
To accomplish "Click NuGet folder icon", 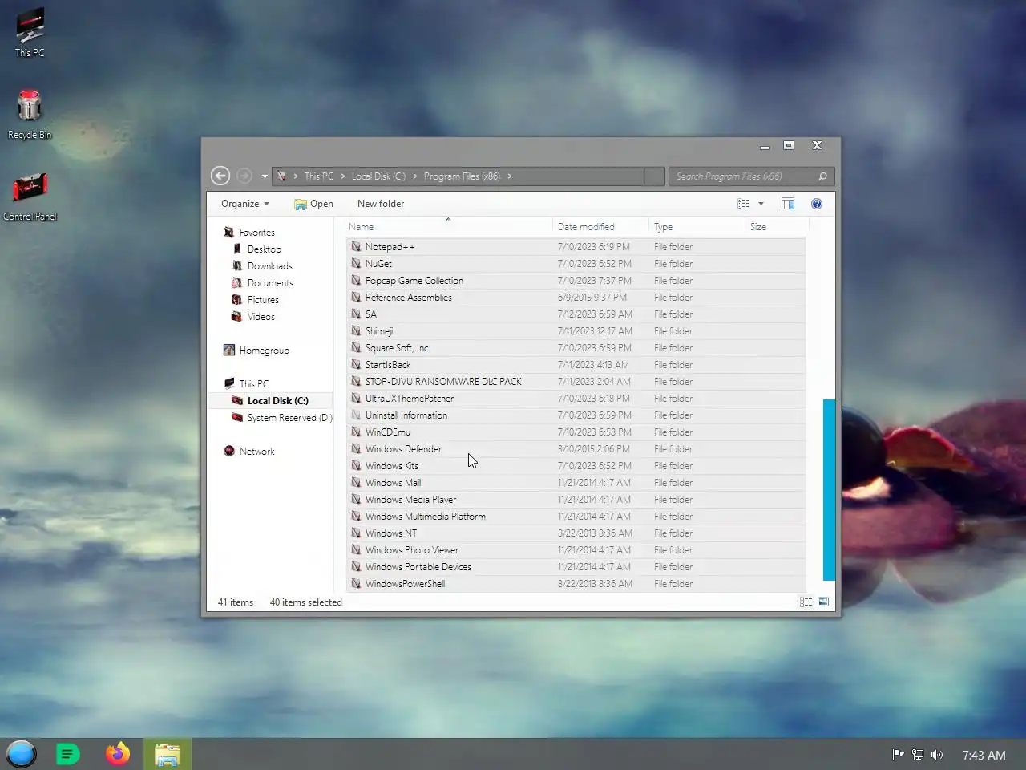I will click(x=356, y=264).
